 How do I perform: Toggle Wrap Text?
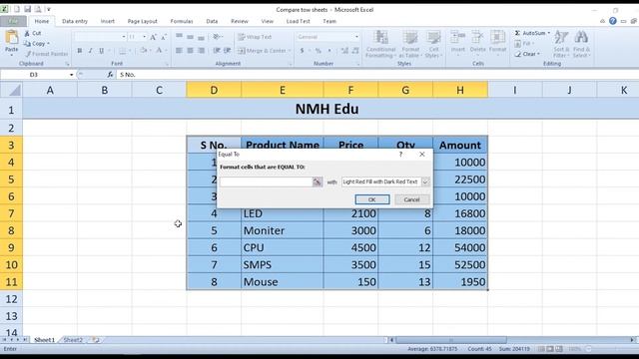click(x=255, y=37)
